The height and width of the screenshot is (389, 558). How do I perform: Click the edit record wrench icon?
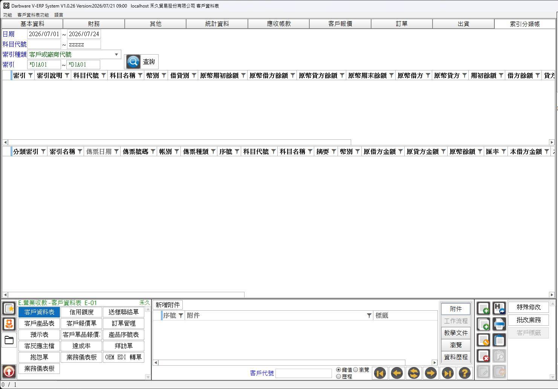(483, 340)
